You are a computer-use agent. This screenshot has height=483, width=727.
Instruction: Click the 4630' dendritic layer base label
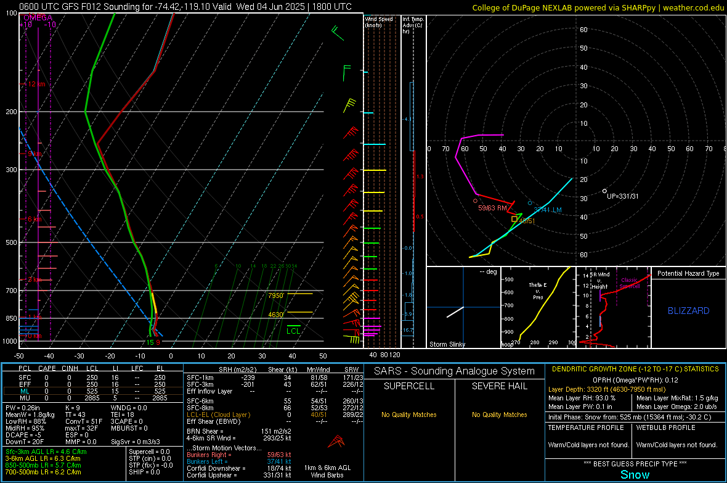276,315
